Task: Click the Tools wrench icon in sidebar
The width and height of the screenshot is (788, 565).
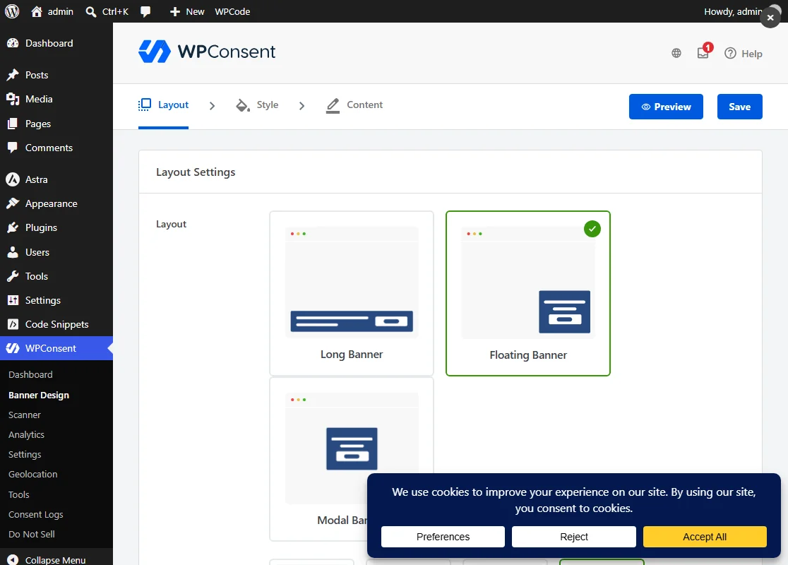Action: point(13,276)
